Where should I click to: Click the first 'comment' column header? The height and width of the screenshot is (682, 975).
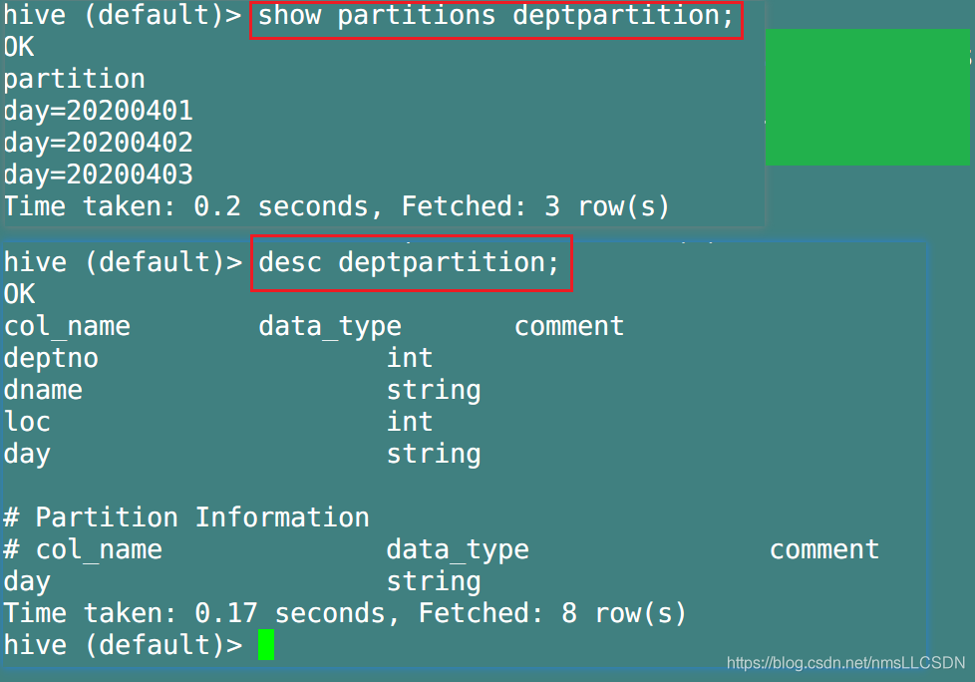[x=569, y=327]
